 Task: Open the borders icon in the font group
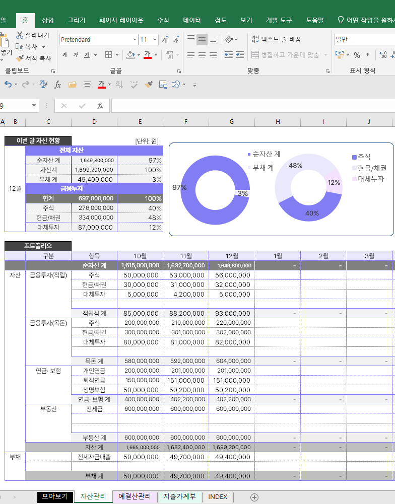pos(109,55)
